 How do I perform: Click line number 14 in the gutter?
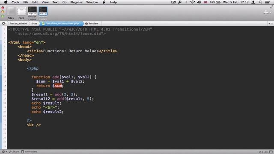point(5,86)
